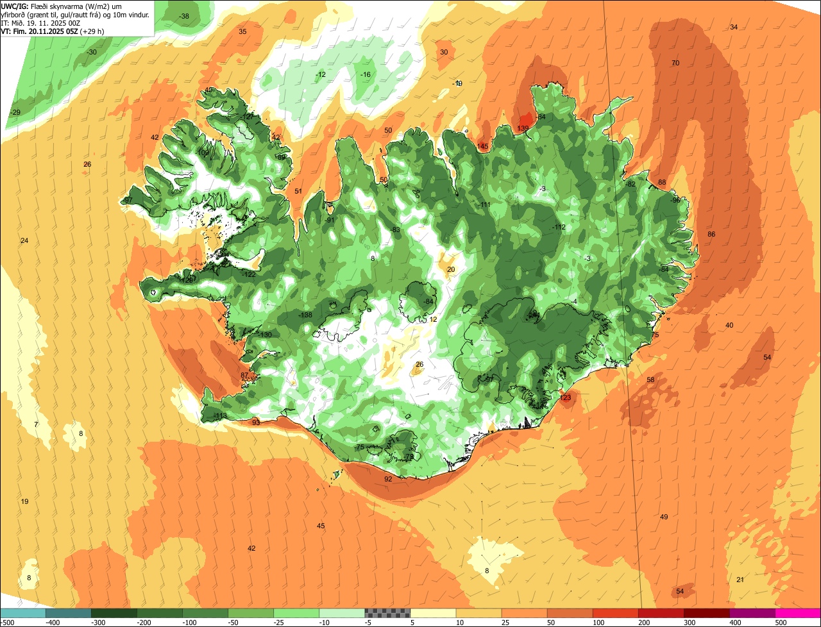Click the -75 flux value
The width and height of the screenshot is (821, 627).
359,447
